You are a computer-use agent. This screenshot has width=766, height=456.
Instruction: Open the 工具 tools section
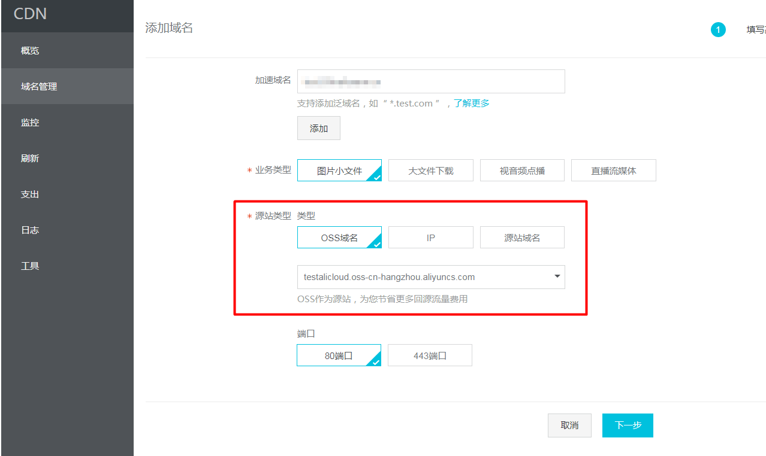30,266
